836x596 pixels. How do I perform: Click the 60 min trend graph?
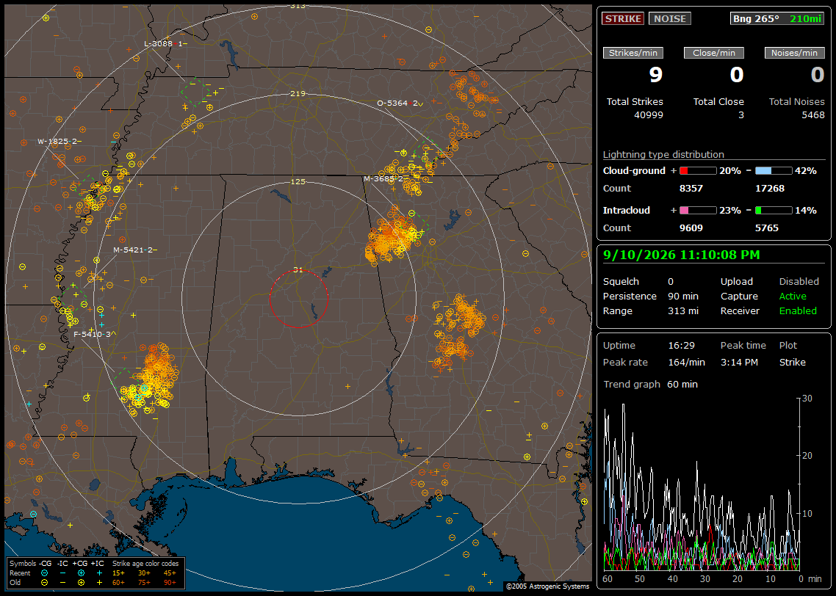(x=702, y=484)
